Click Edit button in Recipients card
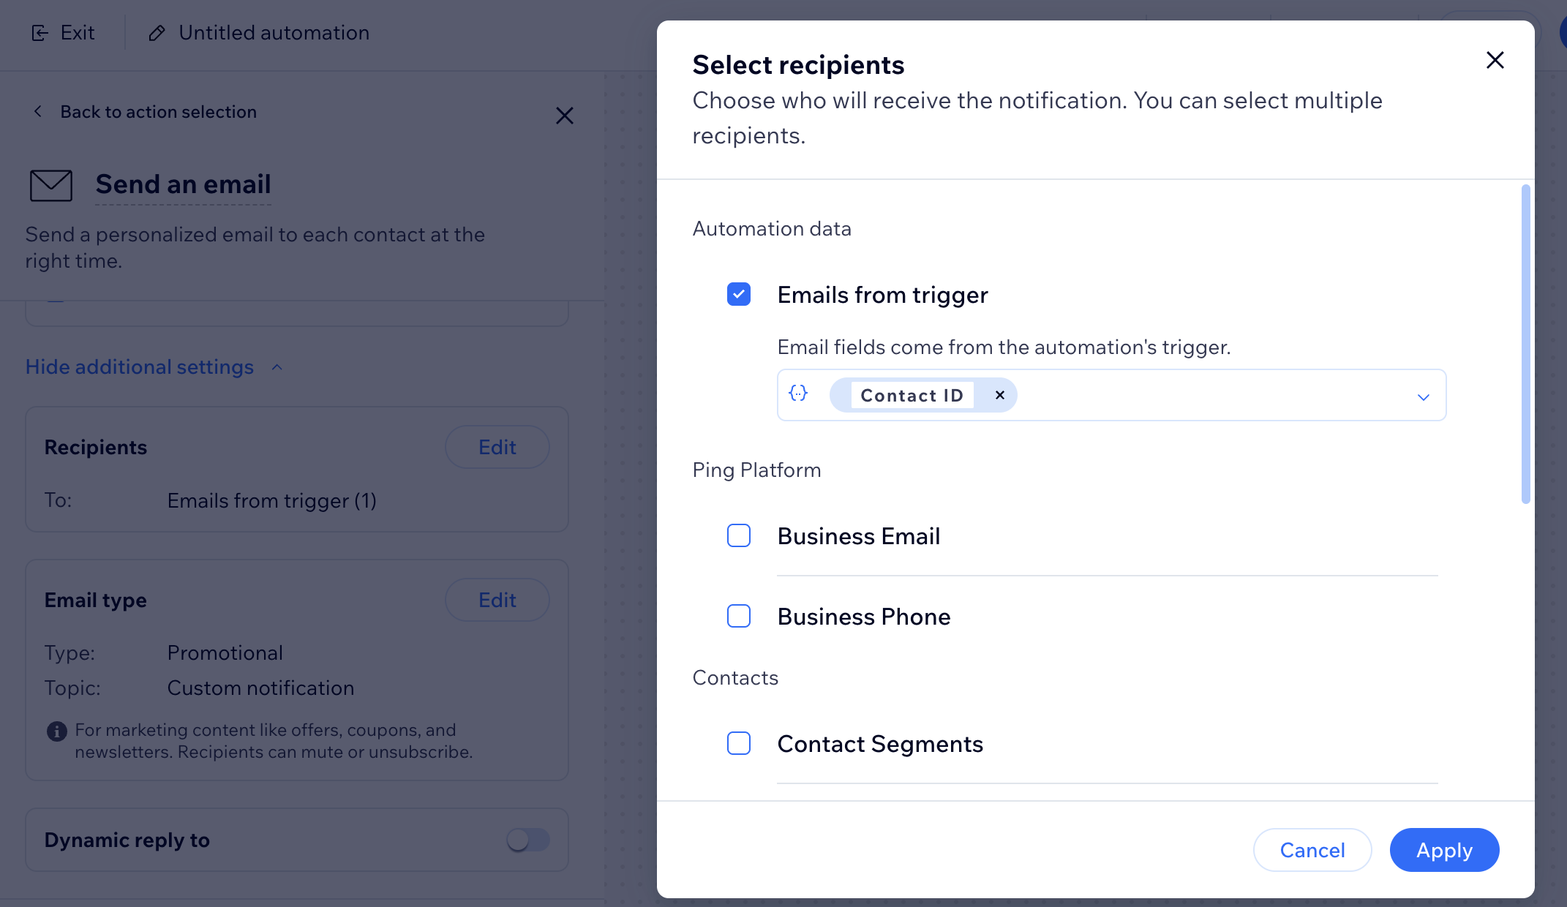This screenshot has height=907, width=1567. click(x=497, y=447)
